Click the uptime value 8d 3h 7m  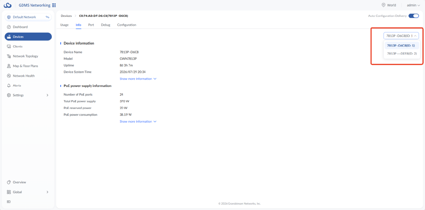point(126,65)
